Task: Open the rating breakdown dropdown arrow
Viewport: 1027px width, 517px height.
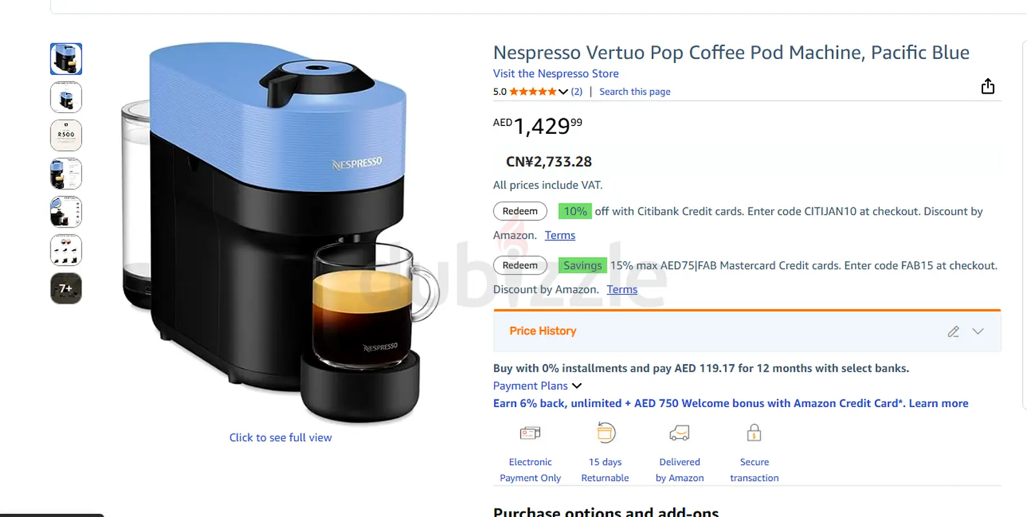Action: (563, 92)
